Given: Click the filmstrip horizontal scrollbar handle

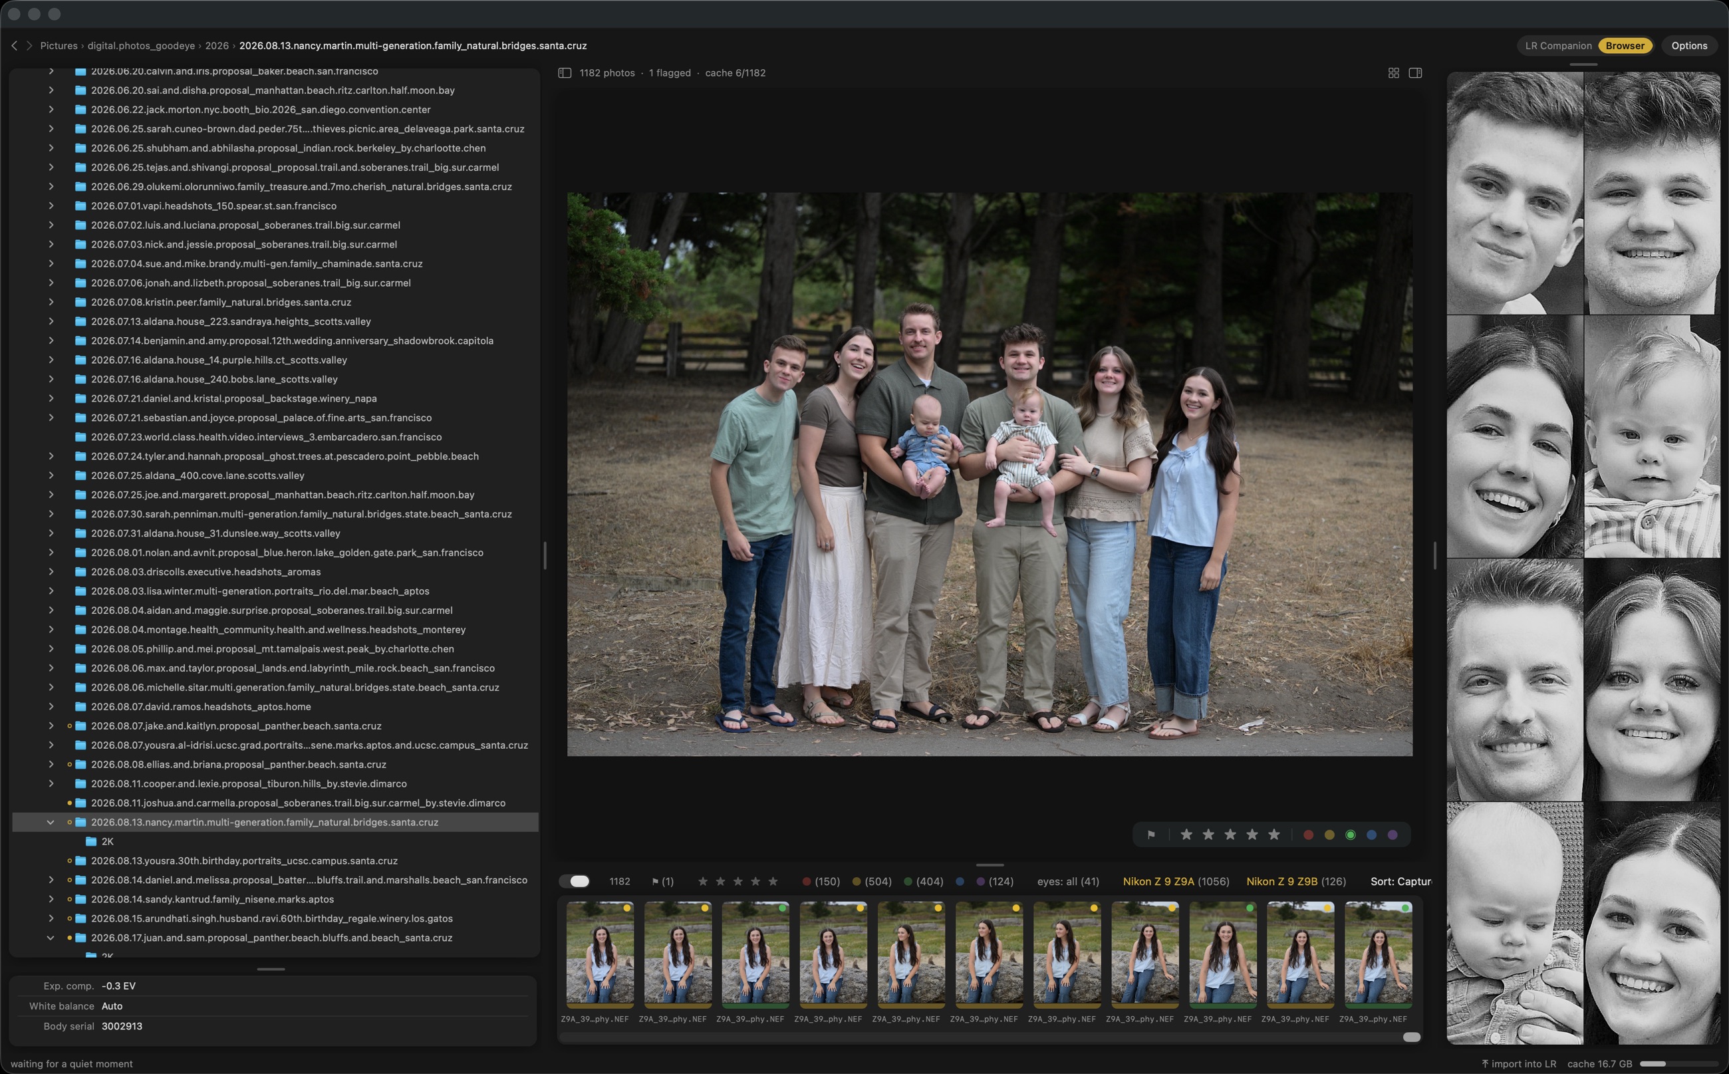Looking at the screenshot, I should point(1412,1037).
